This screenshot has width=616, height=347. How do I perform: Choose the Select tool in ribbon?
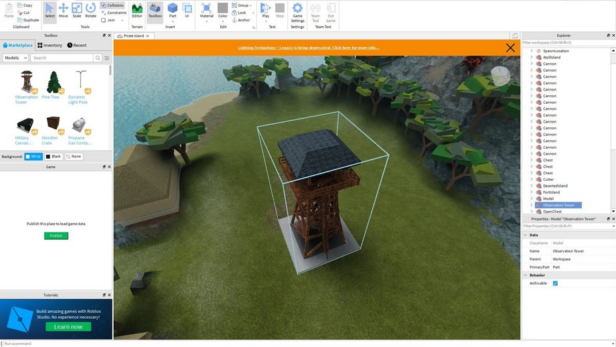(x=50, y=11)
